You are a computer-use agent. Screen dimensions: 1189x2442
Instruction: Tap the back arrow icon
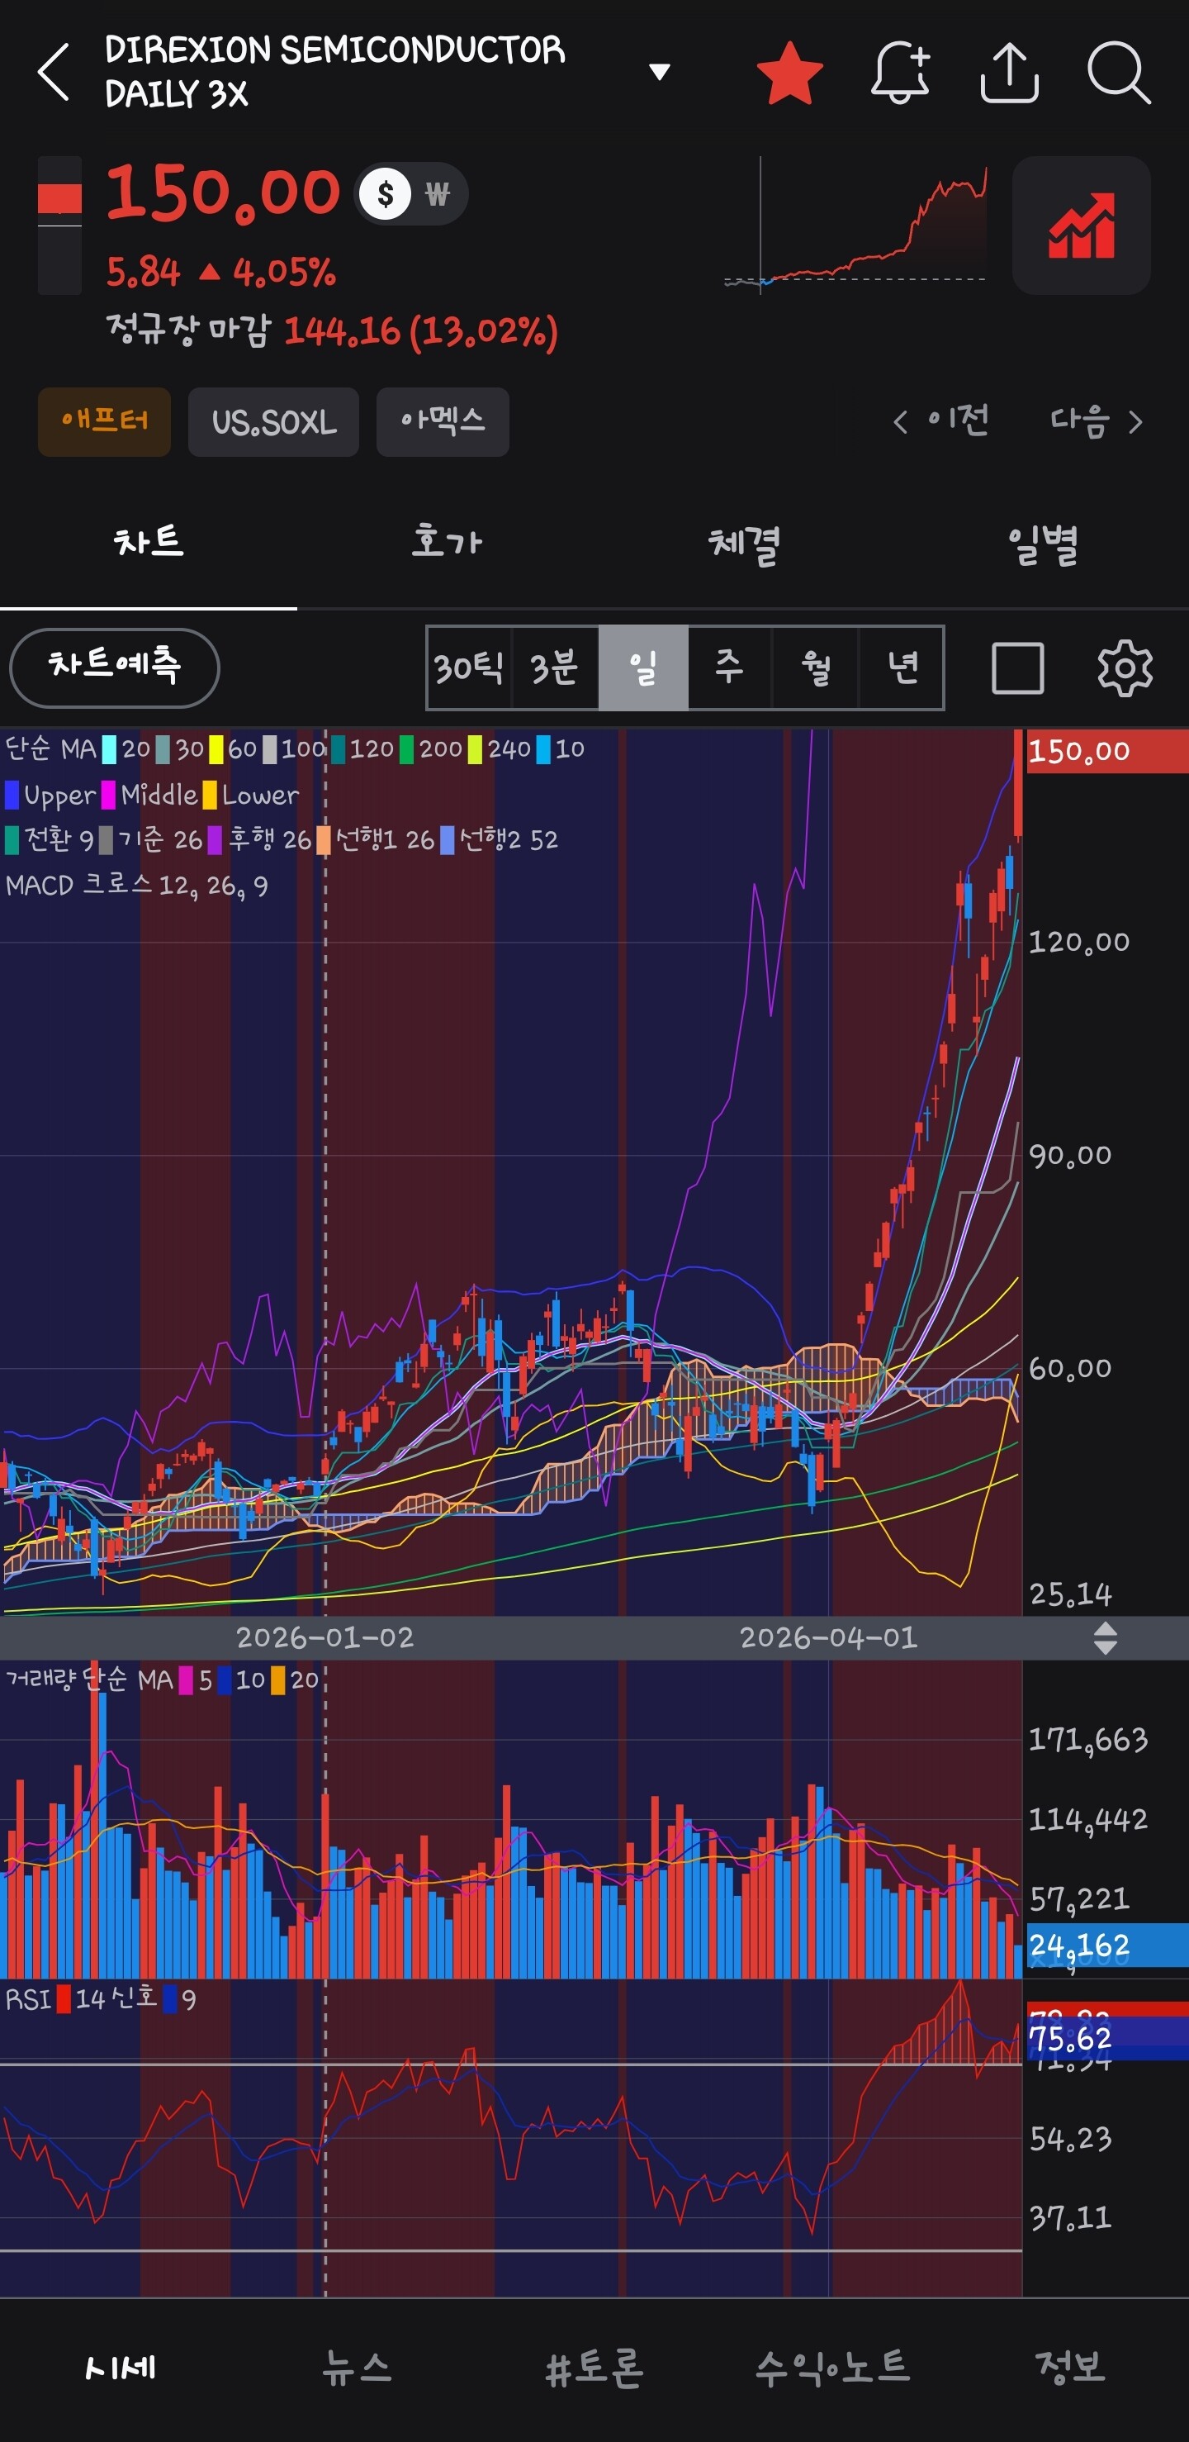tap(54, 71)
